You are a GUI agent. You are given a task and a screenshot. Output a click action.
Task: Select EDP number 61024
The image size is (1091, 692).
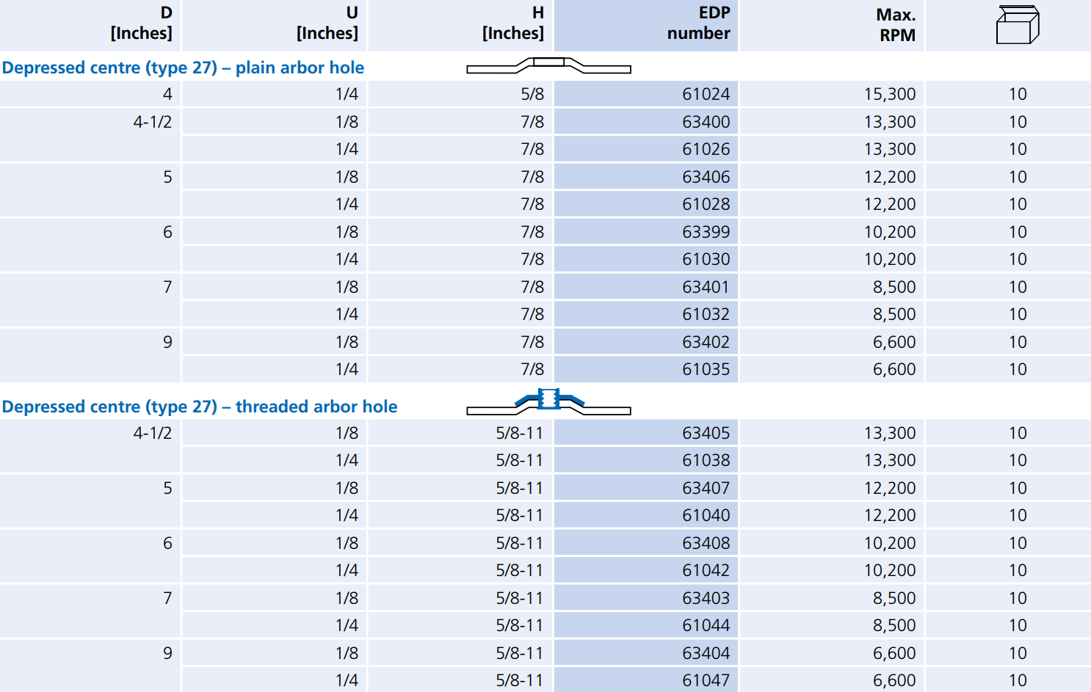(706, 94)
